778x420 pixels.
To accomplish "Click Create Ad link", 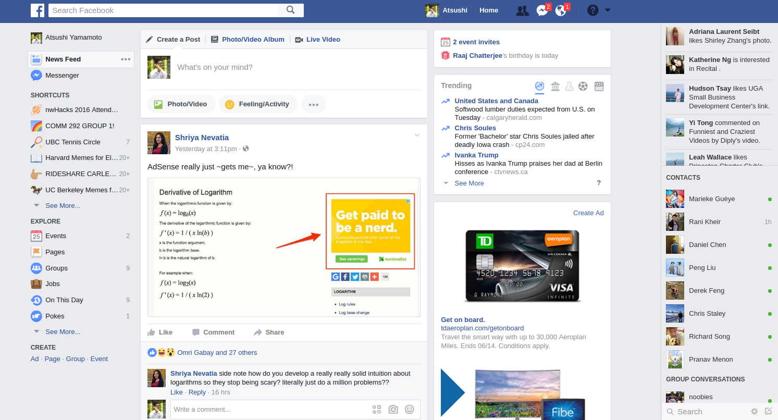I will point(588,213).
